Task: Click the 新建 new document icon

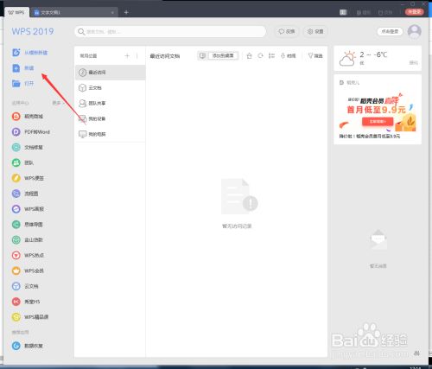Action: (16, 68)
